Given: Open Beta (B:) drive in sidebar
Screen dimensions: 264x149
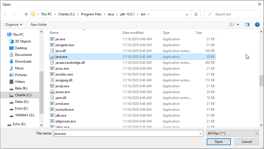Looking at the screenshot, I should tap(21, 88).
